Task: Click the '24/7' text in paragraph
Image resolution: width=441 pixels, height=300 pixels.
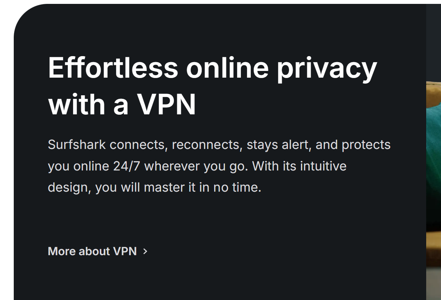Action: [127, 166]
